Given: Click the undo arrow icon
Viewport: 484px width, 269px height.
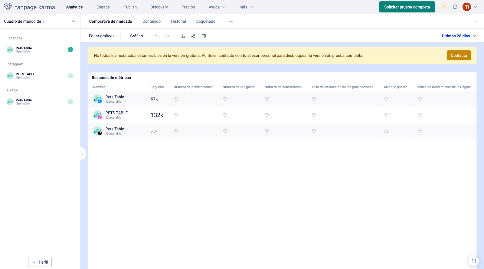Looking at the screenshot, I should 157,36.
